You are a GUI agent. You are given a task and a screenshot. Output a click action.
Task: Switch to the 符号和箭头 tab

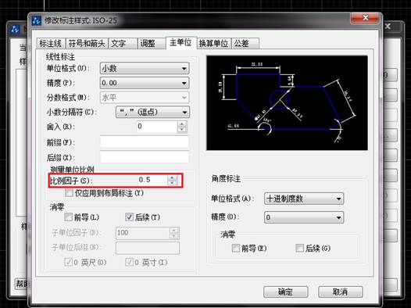tap(87, 43)
